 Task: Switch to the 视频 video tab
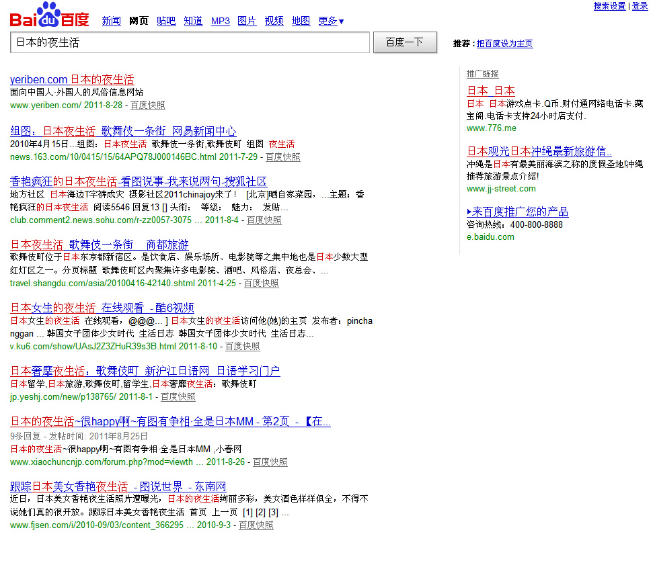tap(274, 21)
